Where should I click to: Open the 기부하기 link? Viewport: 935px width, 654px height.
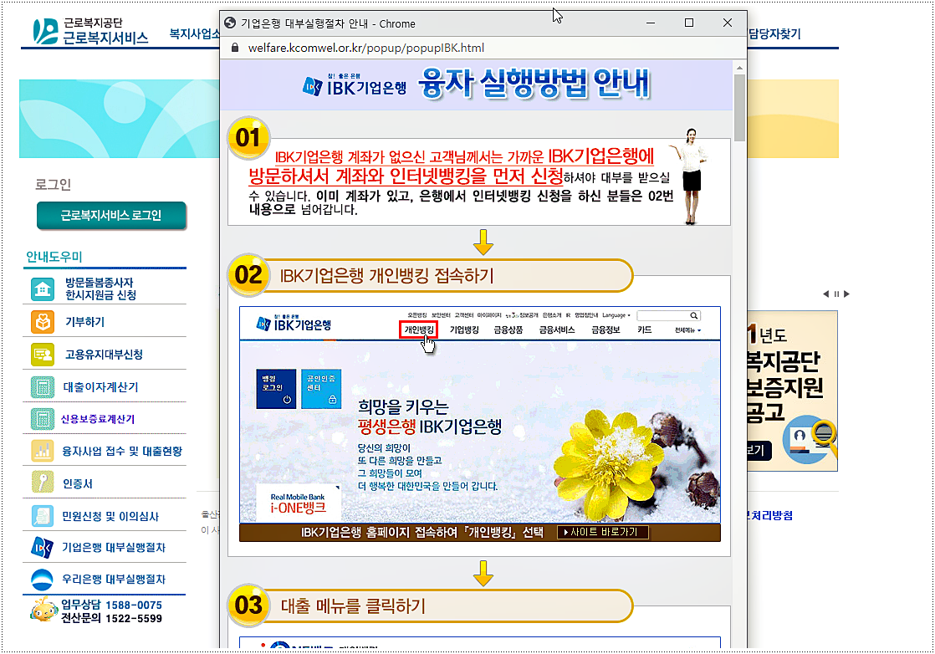84,322
